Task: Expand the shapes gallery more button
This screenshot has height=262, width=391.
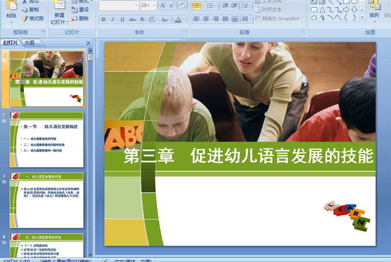Action: pos(362,18)
